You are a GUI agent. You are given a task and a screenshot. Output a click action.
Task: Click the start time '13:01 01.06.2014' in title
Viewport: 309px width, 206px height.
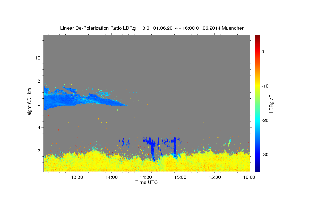(158, 28)
